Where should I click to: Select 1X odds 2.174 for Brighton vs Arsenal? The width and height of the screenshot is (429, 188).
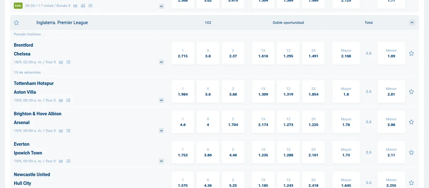[x=263, y=122]
